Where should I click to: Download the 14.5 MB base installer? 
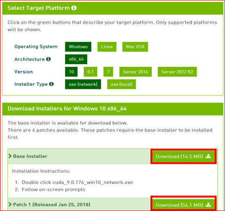coord(183,156)
